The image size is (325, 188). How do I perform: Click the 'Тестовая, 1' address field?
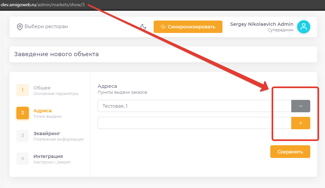click(194, 106)
